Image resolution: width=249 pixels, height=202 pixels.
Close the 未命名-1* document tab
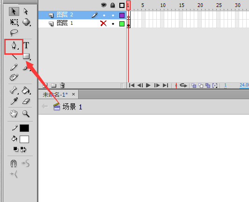point(73,94)
